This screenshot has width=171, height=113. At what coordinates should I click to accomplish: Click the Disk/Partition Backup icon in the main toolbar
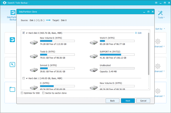tap(13, 13)
